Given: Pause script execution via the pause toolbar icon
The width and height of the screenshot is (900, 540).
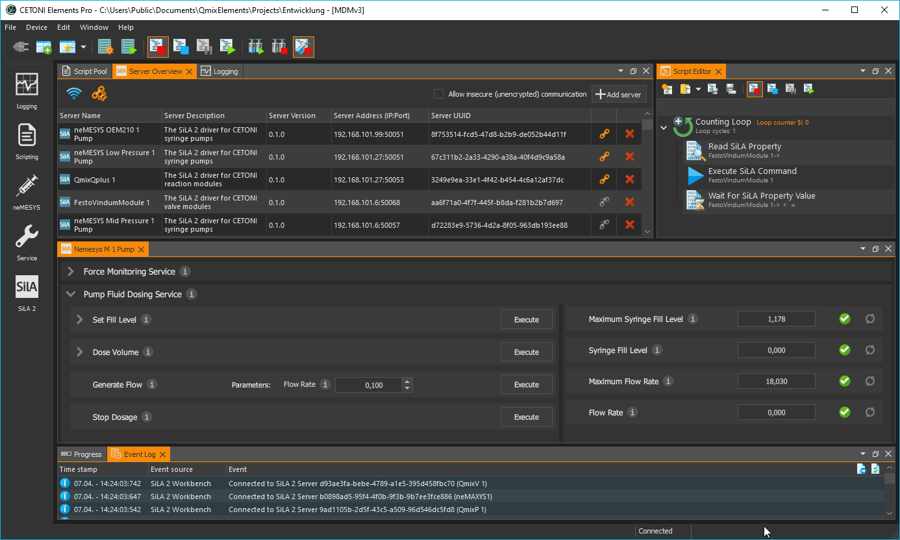Looking at the screenshot, I should [204, 47].
